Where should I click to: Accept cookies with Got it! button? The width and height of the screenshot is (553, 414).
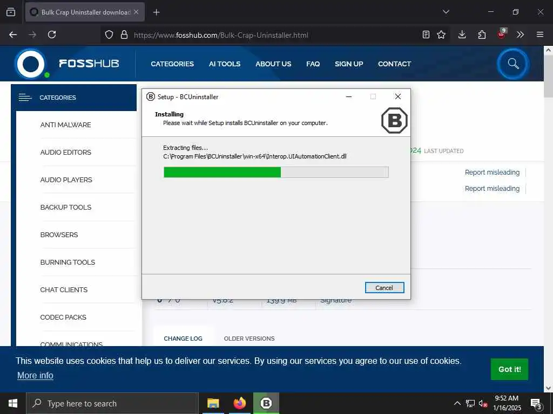[x=509, y=369]
